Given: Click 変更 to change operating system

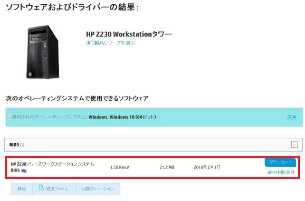Looking at the screenshot, I should pos(292,117).
